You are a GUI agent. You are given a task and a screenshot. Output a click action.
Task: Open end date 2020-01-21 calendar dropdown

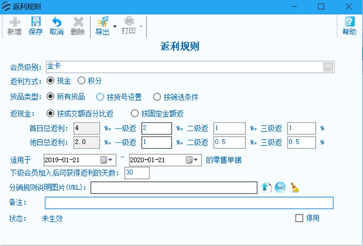[x=192, y=160]
